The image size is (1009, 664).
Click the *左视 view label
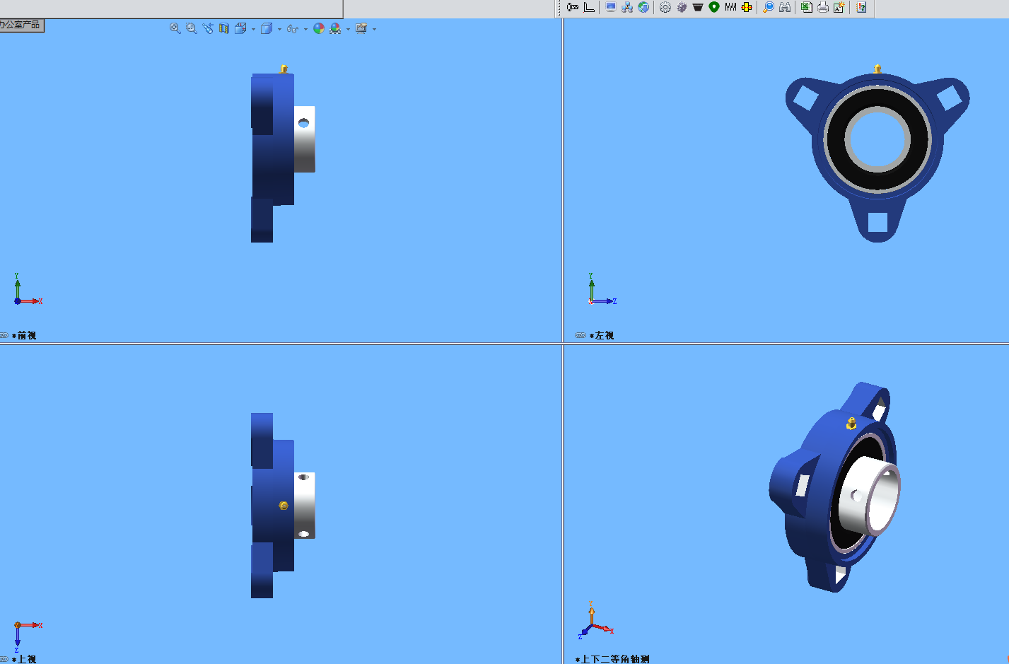(602, 335)
